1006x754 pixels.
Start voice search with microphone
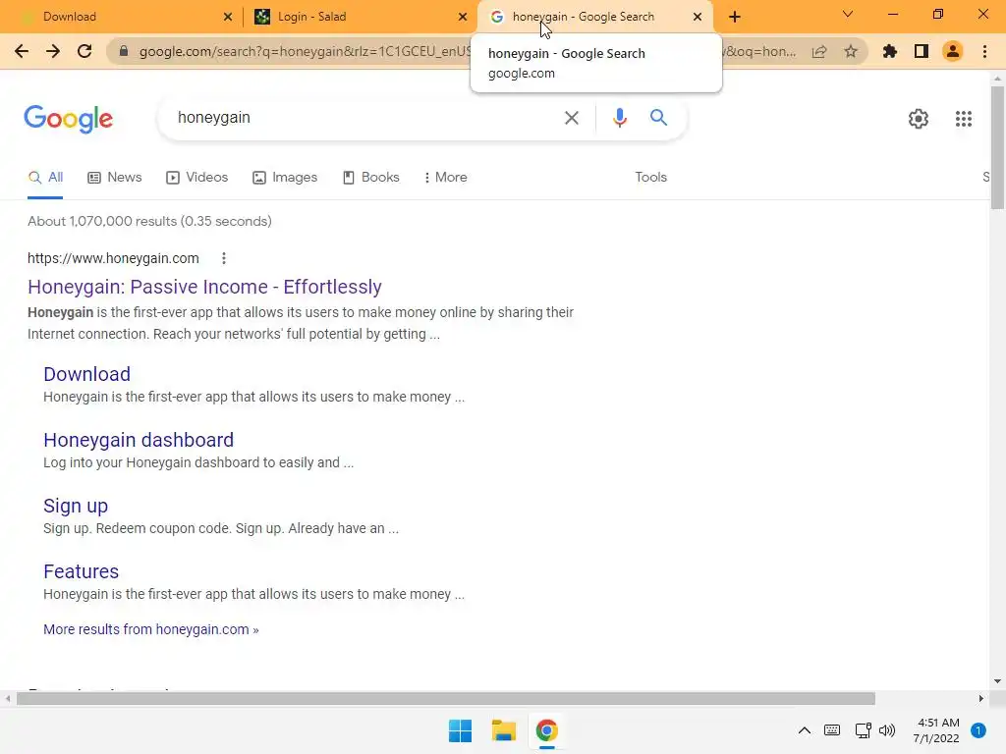(x=619, y=118)
